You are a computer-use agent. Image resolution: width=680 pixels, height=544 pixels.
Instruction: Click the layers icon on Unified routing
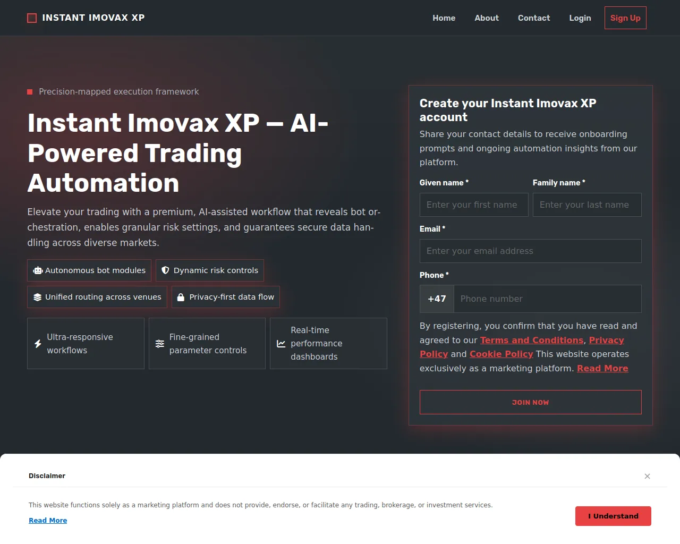(37, 297)
